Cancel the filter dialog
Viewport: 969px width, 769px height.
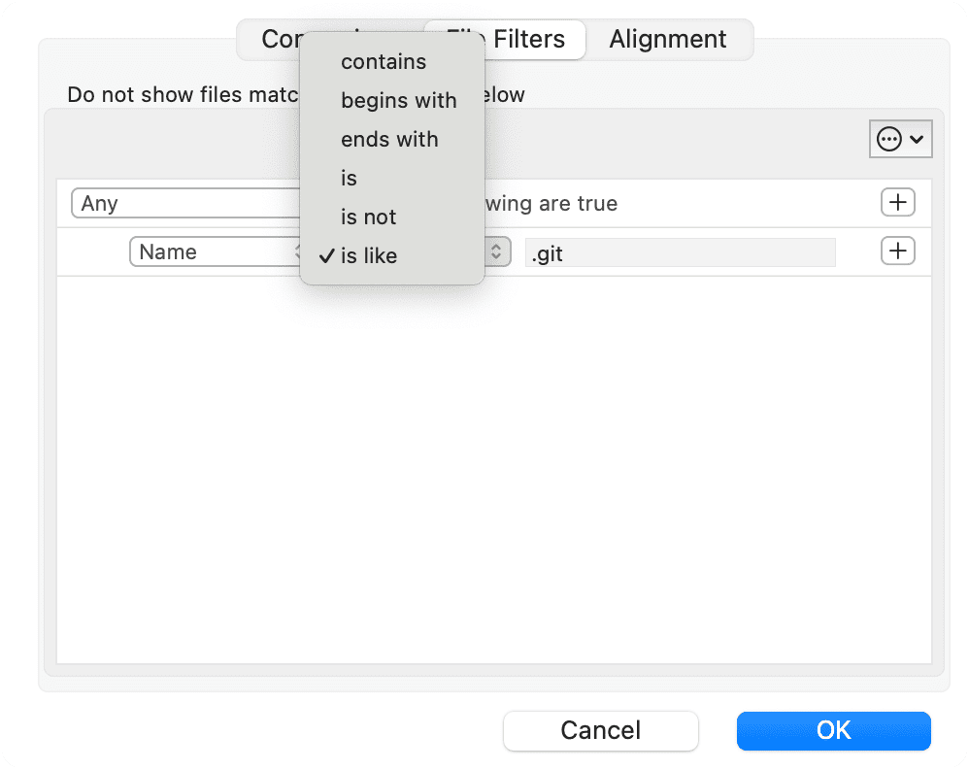(601, 731)
